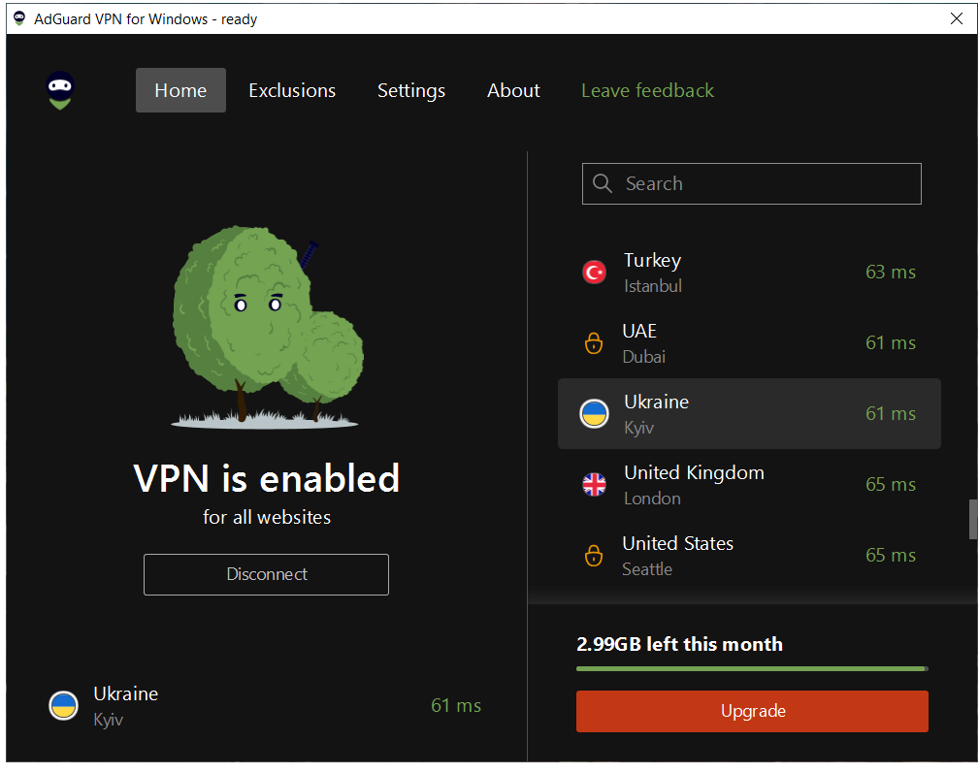This screenshot has width=979, height=773.
Task: Click the United Kingdom flag icon
Action: 594,484
